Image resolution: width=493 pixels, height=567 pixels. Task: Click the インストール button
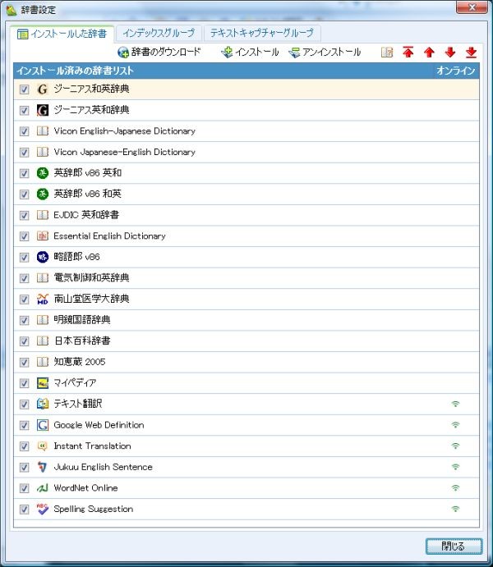250,52
